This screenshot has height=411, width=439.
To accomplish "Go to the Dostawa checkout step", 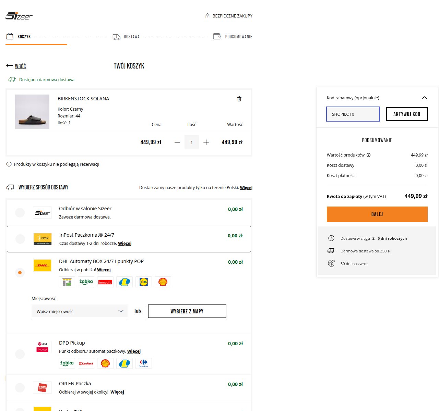I will [x=126, y=37].
